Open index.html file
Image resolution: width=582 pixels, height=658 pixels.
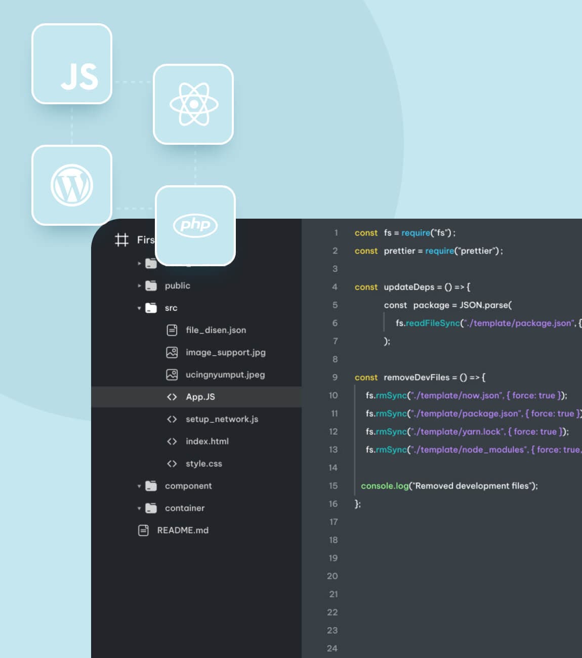coord(207,441)
